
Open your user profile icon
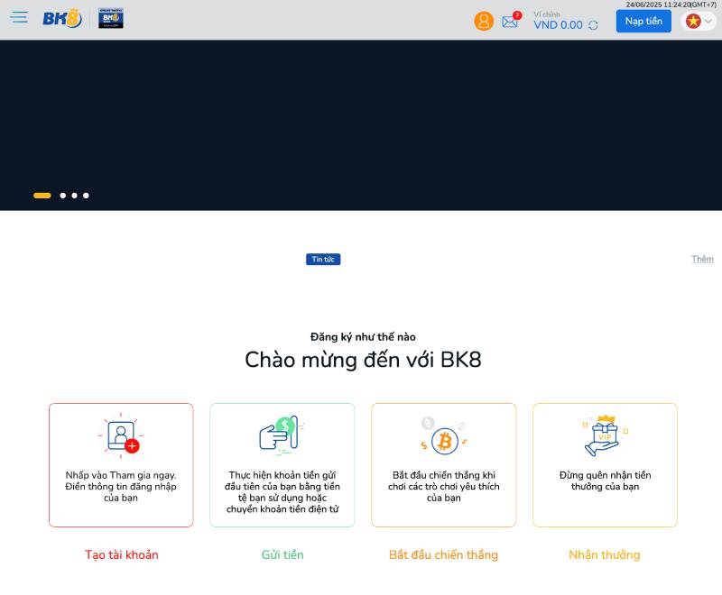485,21
